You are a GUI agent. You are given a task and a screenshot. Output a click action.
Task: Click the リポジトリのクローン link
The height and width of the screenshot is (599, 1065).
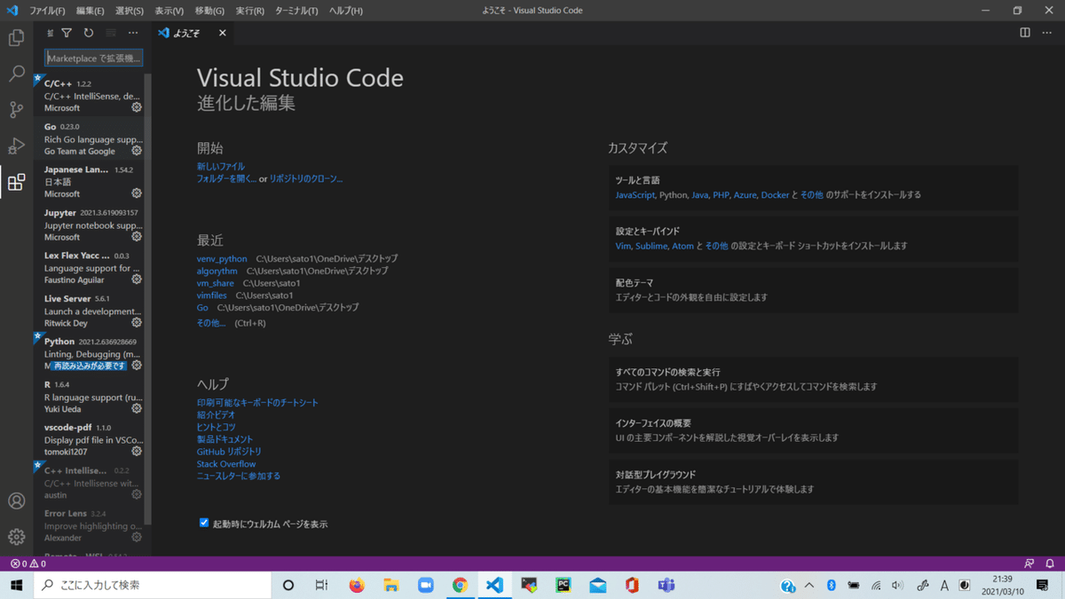coord(305,178)
